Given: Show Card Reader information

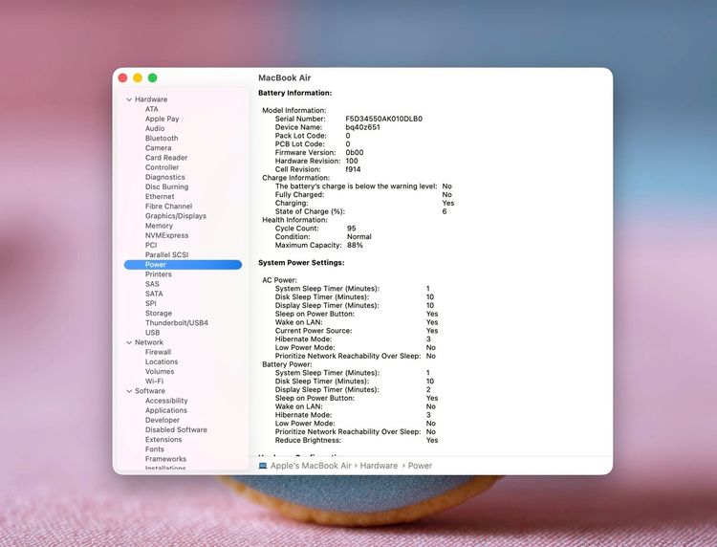Looking at the screenshot, I should tap(166, 158).
